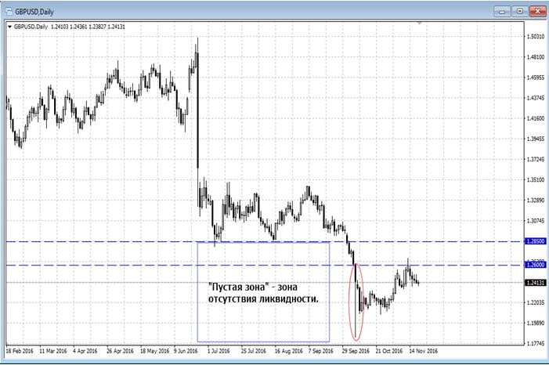Image resolution: width=549 pixels, height=365 pixels.
Task: Click the 1.26000 price tag on the axis
Action: pos(534,266)
